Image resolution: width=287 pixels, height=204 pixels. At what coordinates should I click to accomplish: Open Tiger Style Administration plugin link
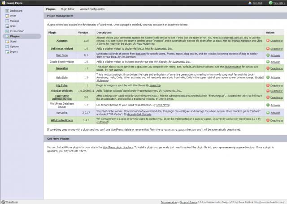coord(62,98)
